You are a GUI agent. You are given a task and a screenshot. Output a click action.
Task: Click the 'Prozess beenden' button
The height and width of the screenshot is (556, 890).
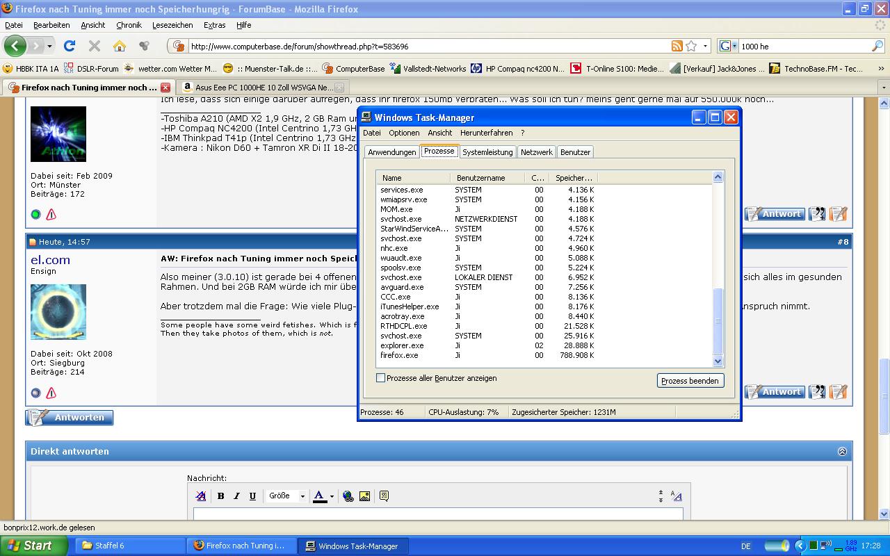[690, 381]
